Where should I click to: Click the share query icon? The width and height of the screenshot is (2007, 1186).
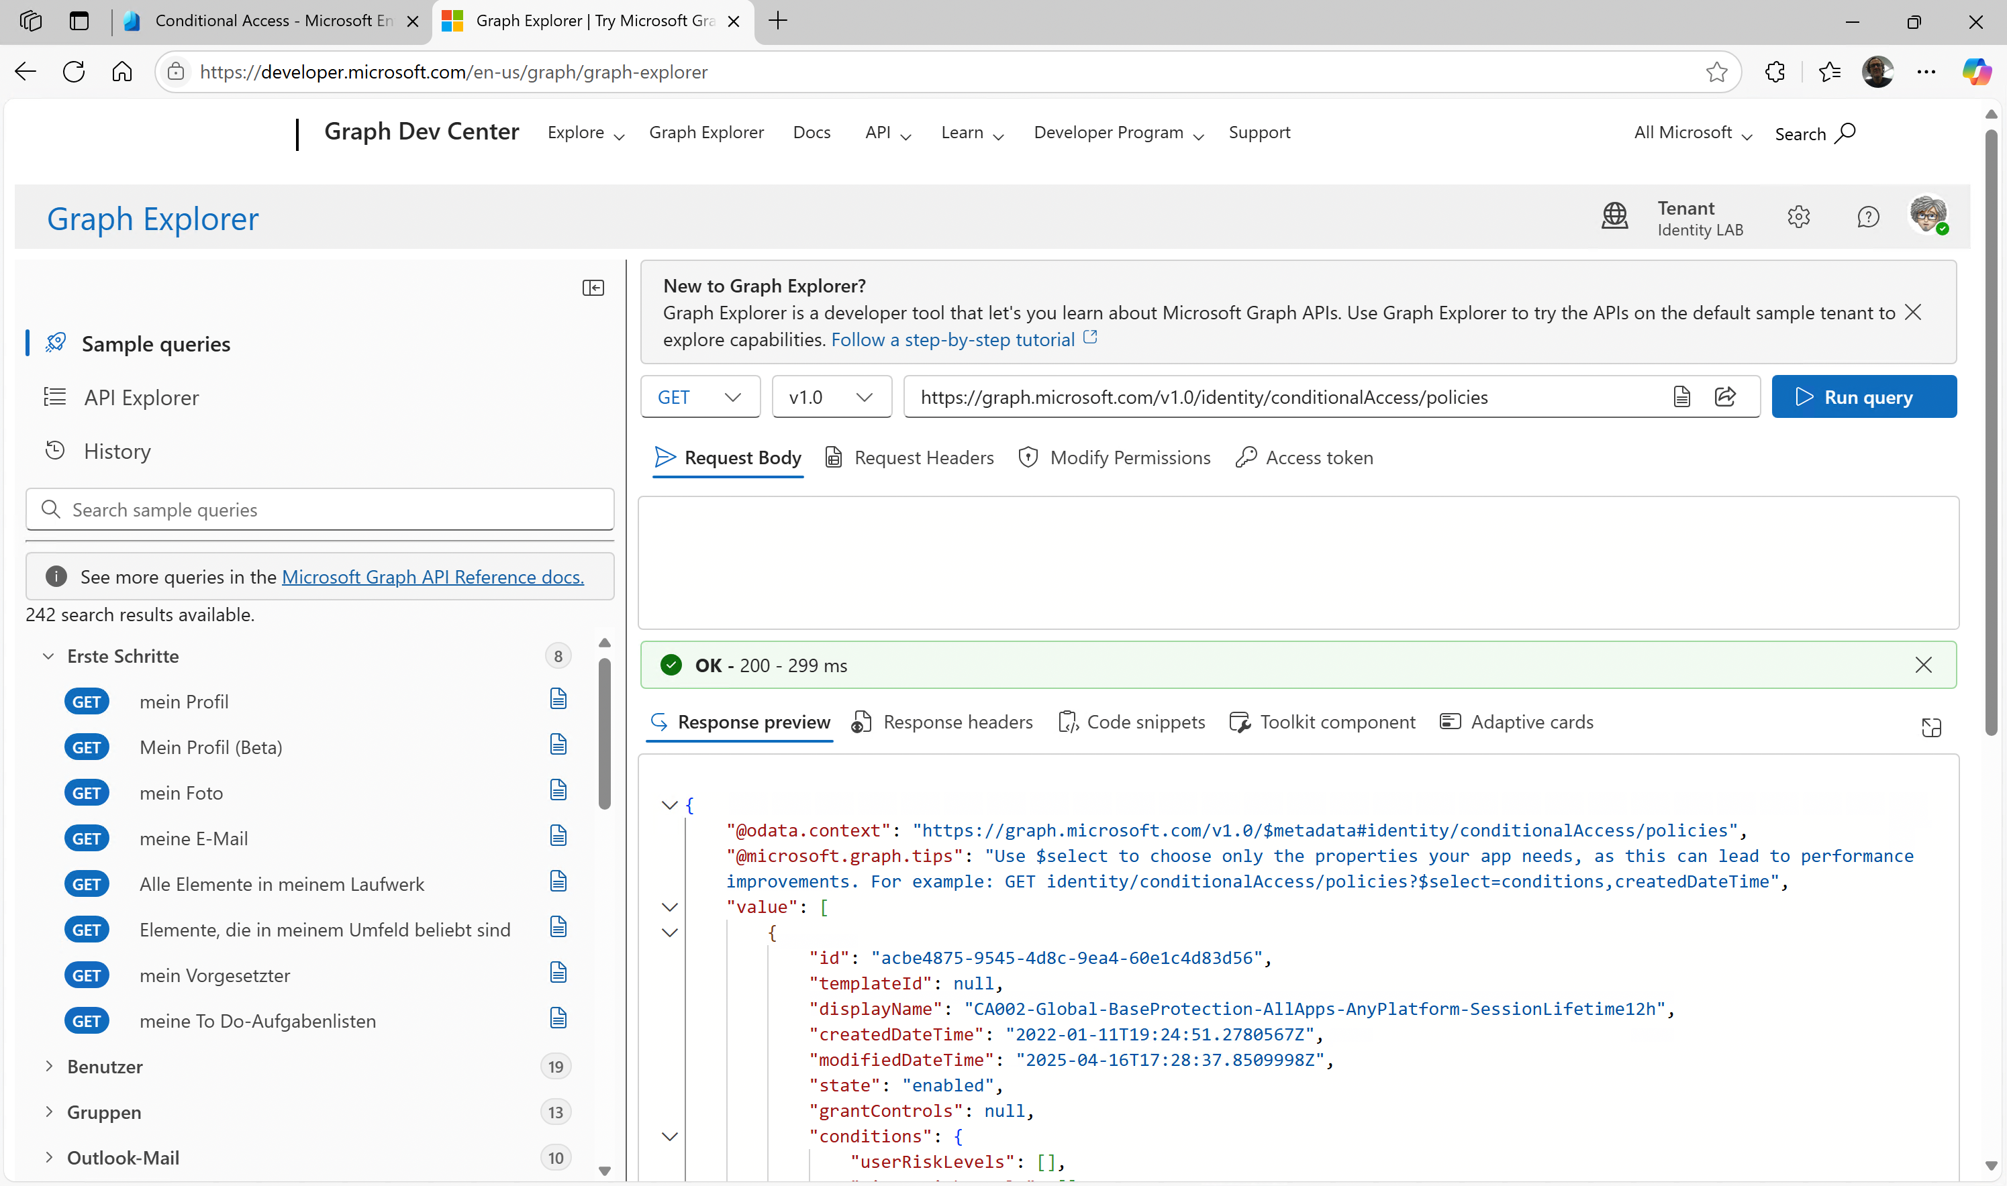[x=1726, y=396]
